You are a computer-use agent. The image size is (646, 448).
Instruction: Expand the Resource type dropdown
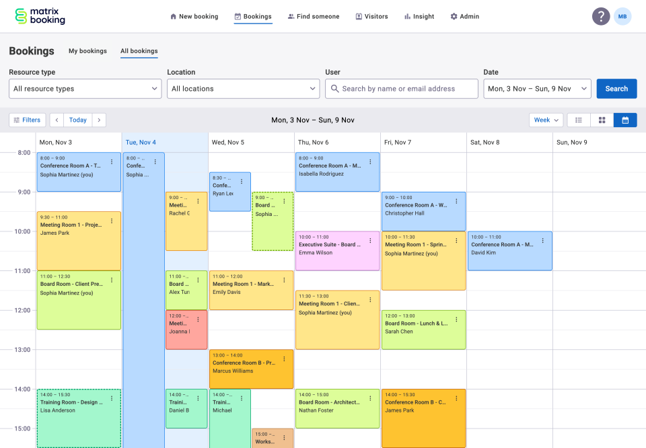pos(85,88)
